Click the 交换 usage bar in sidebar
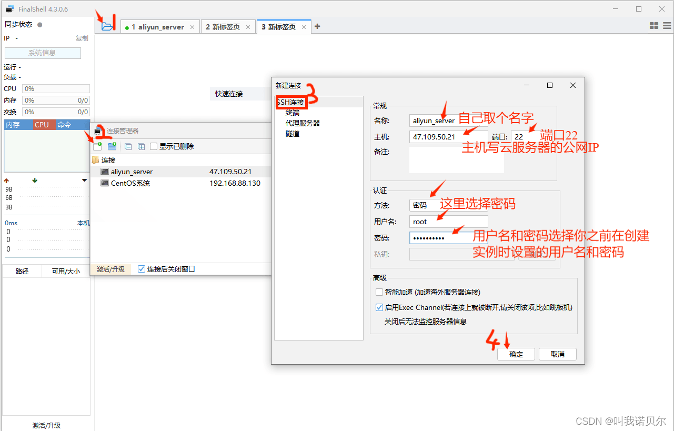The width and height of the screenshot is (674, 431). [56, 112]
